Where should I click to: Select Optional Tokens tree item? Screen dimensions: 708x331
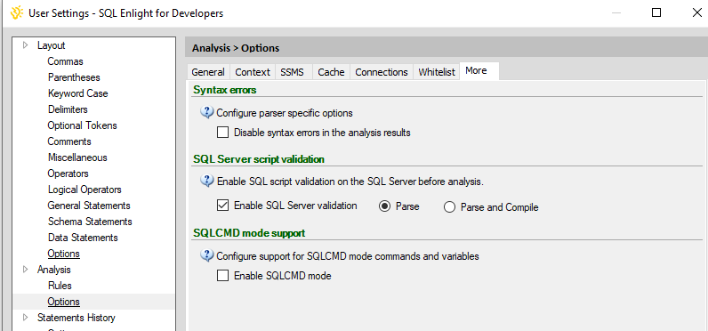tap(82, 125)
